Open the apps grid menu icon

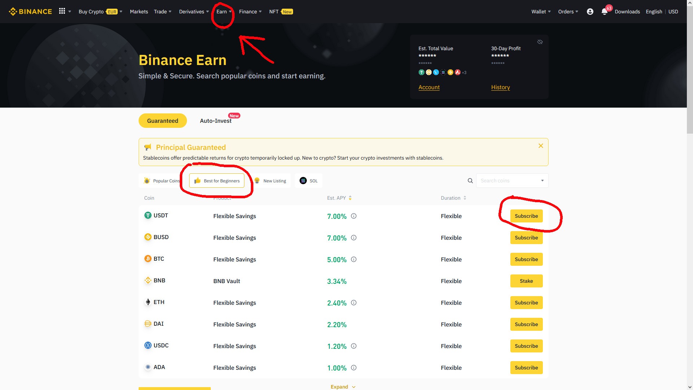coord(62,11)
